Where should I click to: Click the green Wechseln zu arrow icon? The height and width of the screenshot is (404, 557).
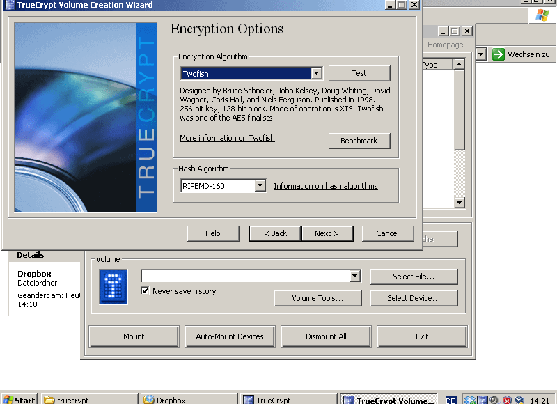point(498,54)
